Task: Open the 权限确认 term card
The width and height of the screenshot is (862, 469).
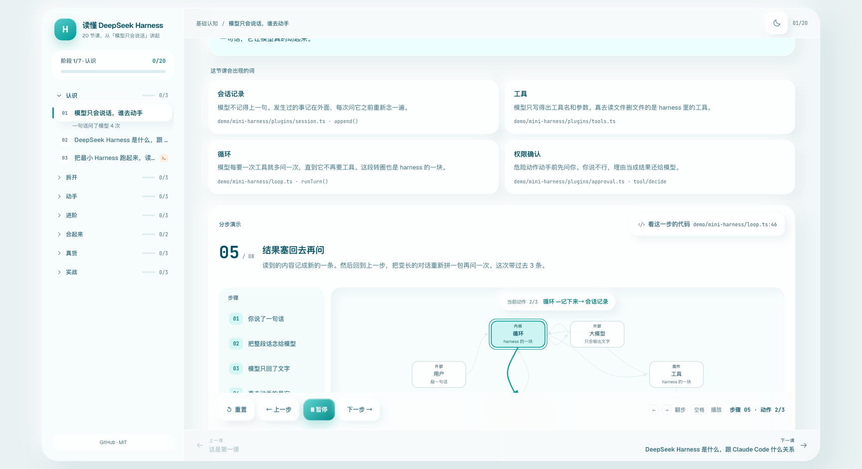Action: (x=649, y=167)
